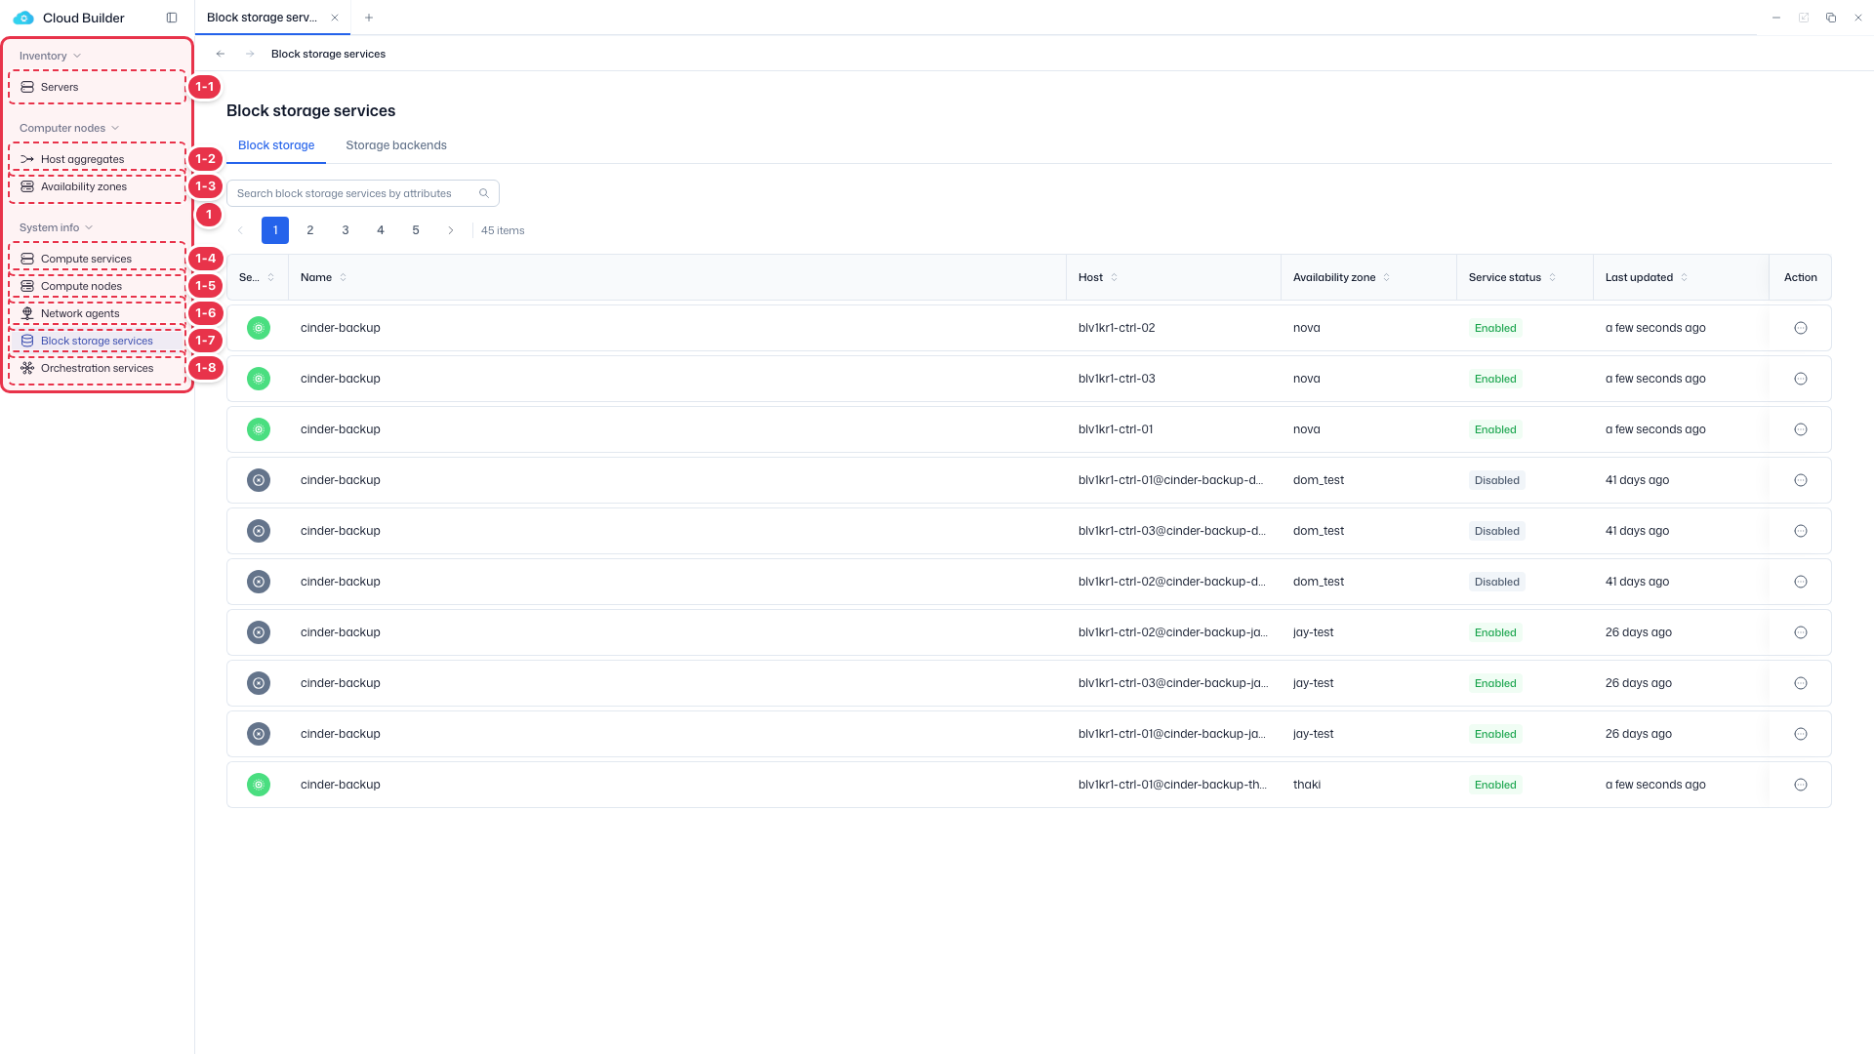Image resolution: width=1874 pixels, height=1054 pixels.
Task: Close the Block storage services tab
Action: pos(335,18)
